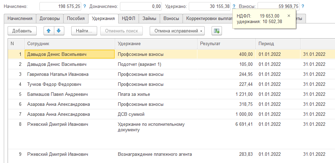
Task: Sort by the Удержание column header
Action: click(156, 44)
